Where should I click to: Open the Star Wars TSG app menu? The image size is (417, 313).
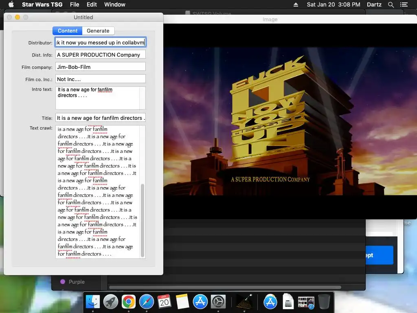pos(42,4)
